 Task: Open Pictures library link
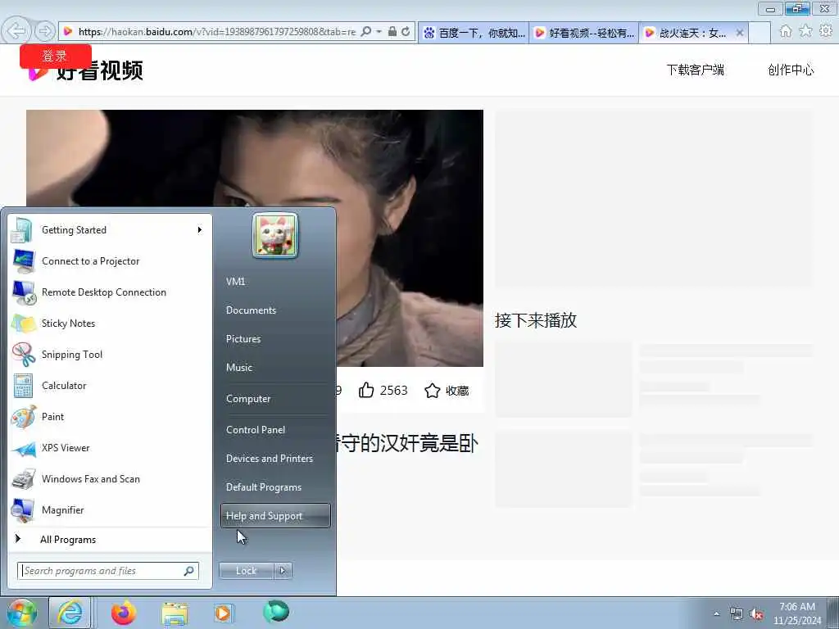tap(275, 339)
